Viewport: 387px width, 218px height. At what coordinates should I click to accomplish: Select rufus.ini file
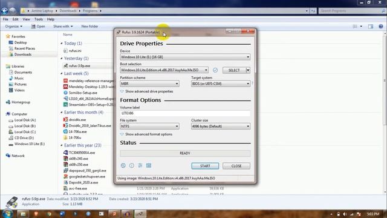tap(73, 51)
